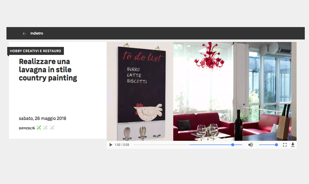Mute the video with the speaker icon
This screenshot has height=184, width=309.
tap(250, 145)
